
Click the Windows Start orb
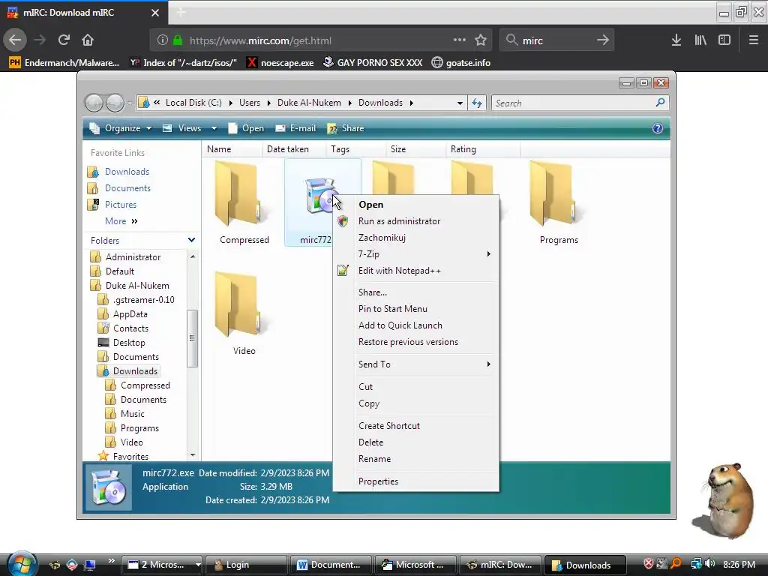(22, 564)
